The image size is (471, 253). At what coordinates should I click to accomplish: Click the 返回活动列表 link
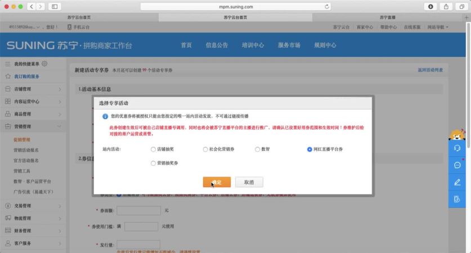[x=430, y=70]
